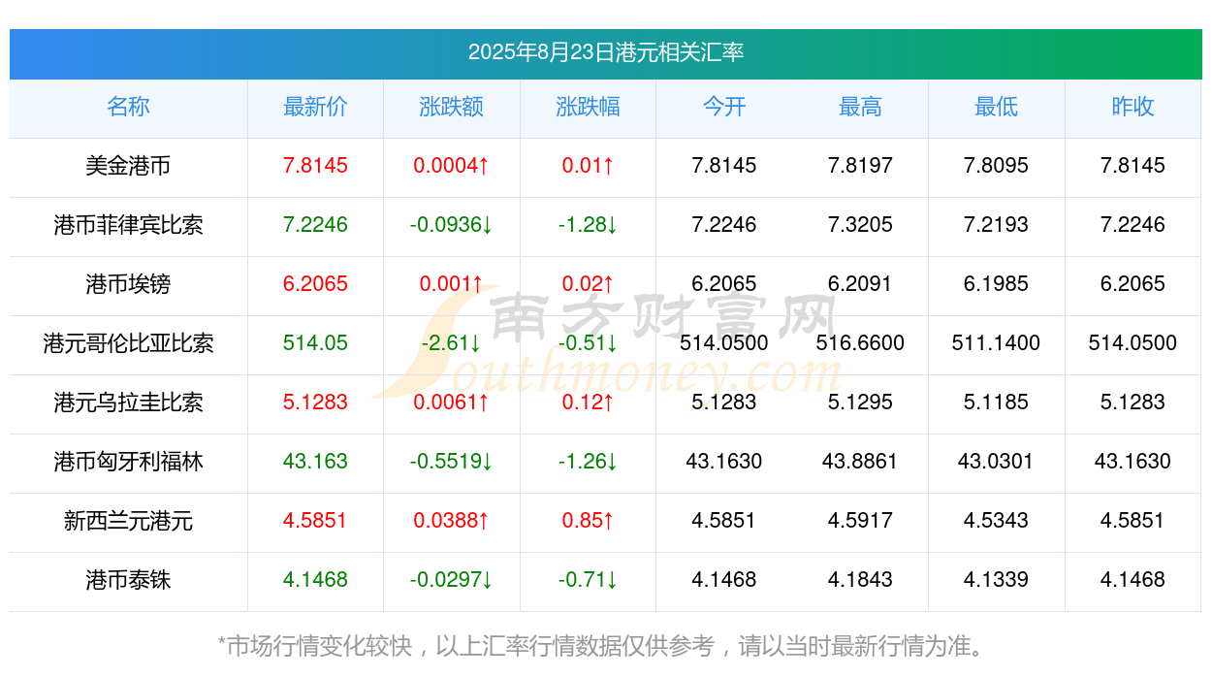The width and height of the screenshot is (1212, 677).
Task: Click the high value 4.5917
Action: [x=860, y=521]
